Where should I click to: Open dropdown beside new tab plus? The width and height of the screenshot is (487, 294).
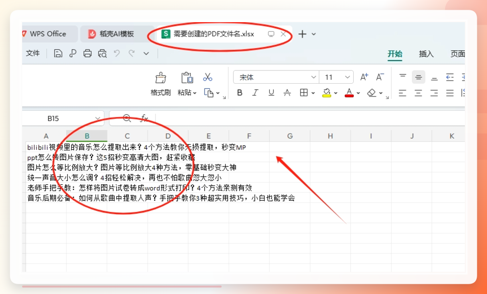pos(314,34)
